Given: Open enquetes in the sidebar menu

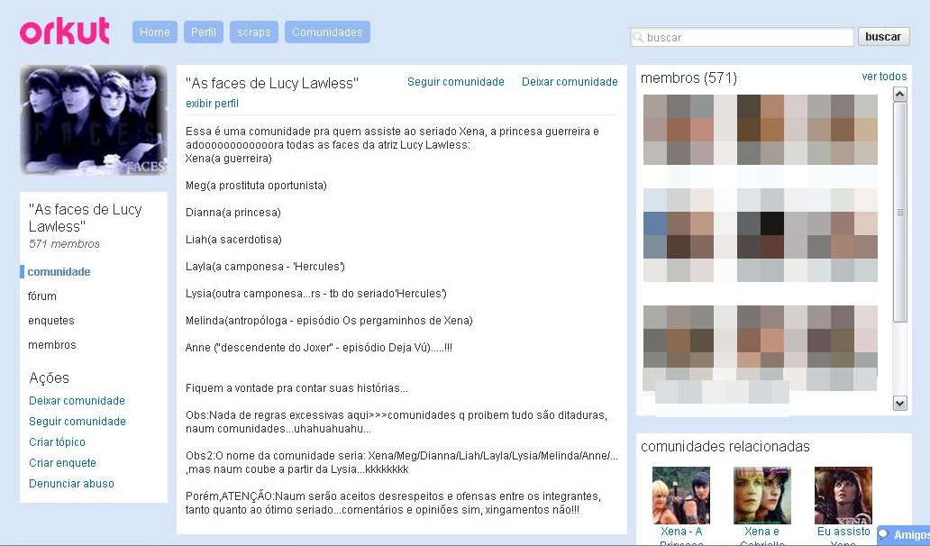Looking at the screenshot, I should [x=51, y=320].
